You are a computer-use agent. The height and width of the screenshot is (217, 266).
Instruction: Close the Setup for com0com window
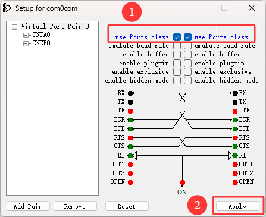252,8
